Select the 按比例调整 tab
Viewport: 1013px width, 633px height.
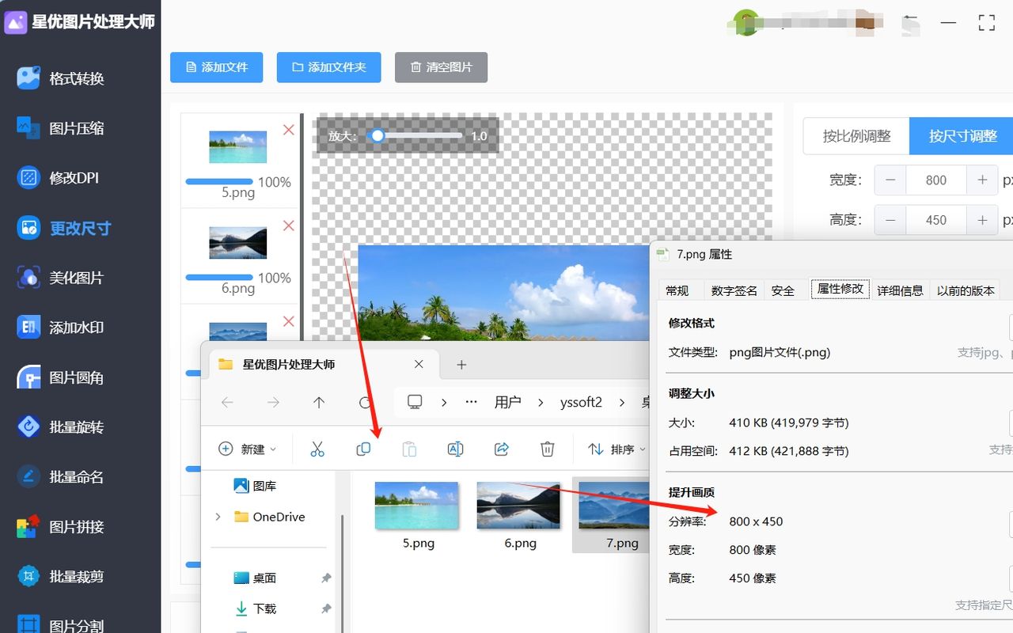pos(856,136)
